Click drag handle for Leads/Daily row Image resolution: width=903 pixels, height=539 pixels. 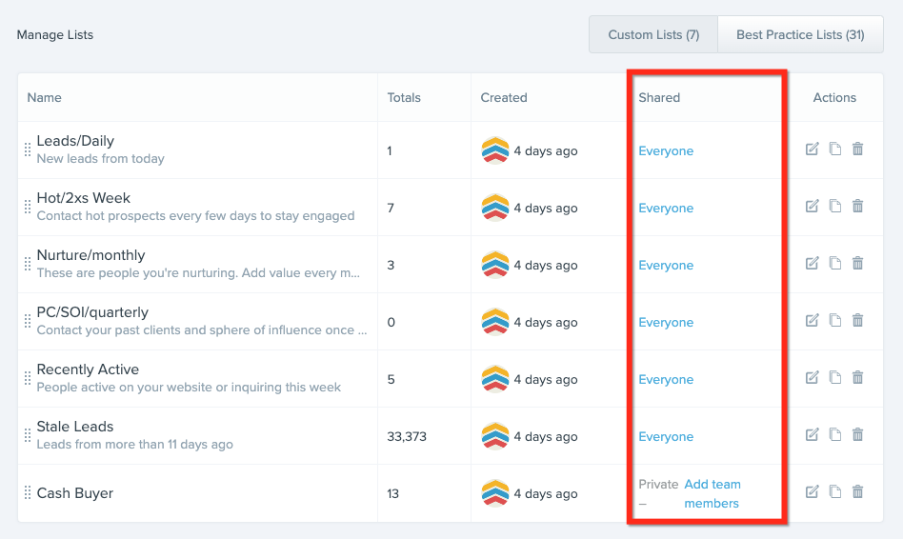(x=28, y=150)
